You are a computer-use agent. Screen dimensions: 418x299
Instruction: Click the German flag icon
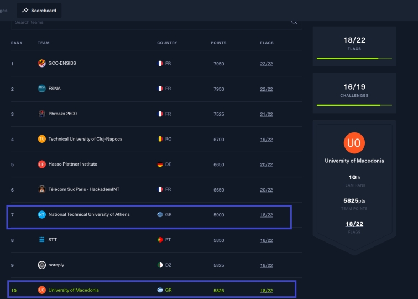(x=160, y=164)
